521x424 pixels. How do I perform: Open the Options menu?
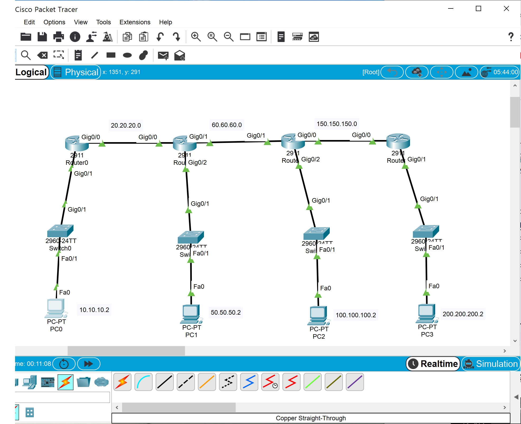pyautogui.click(x=54, y=22)
